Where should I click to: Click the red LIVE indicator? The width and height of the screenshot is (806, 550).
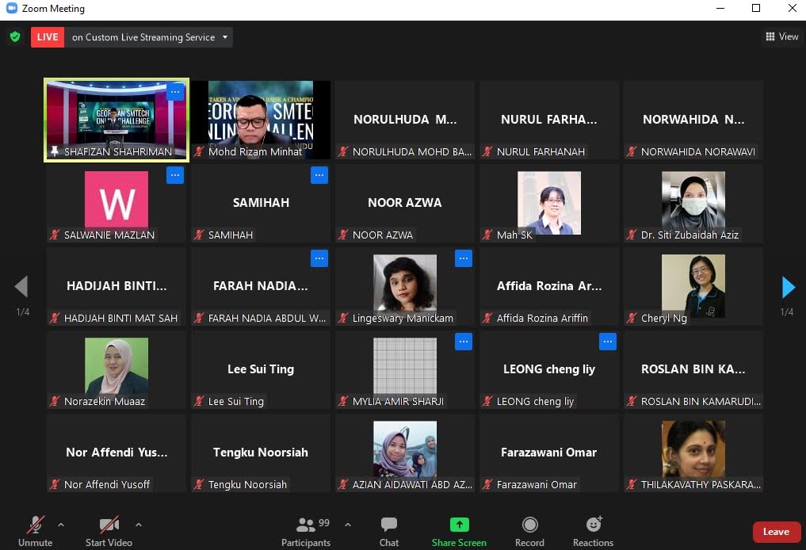pyautogui.click(x=48, y=37)
